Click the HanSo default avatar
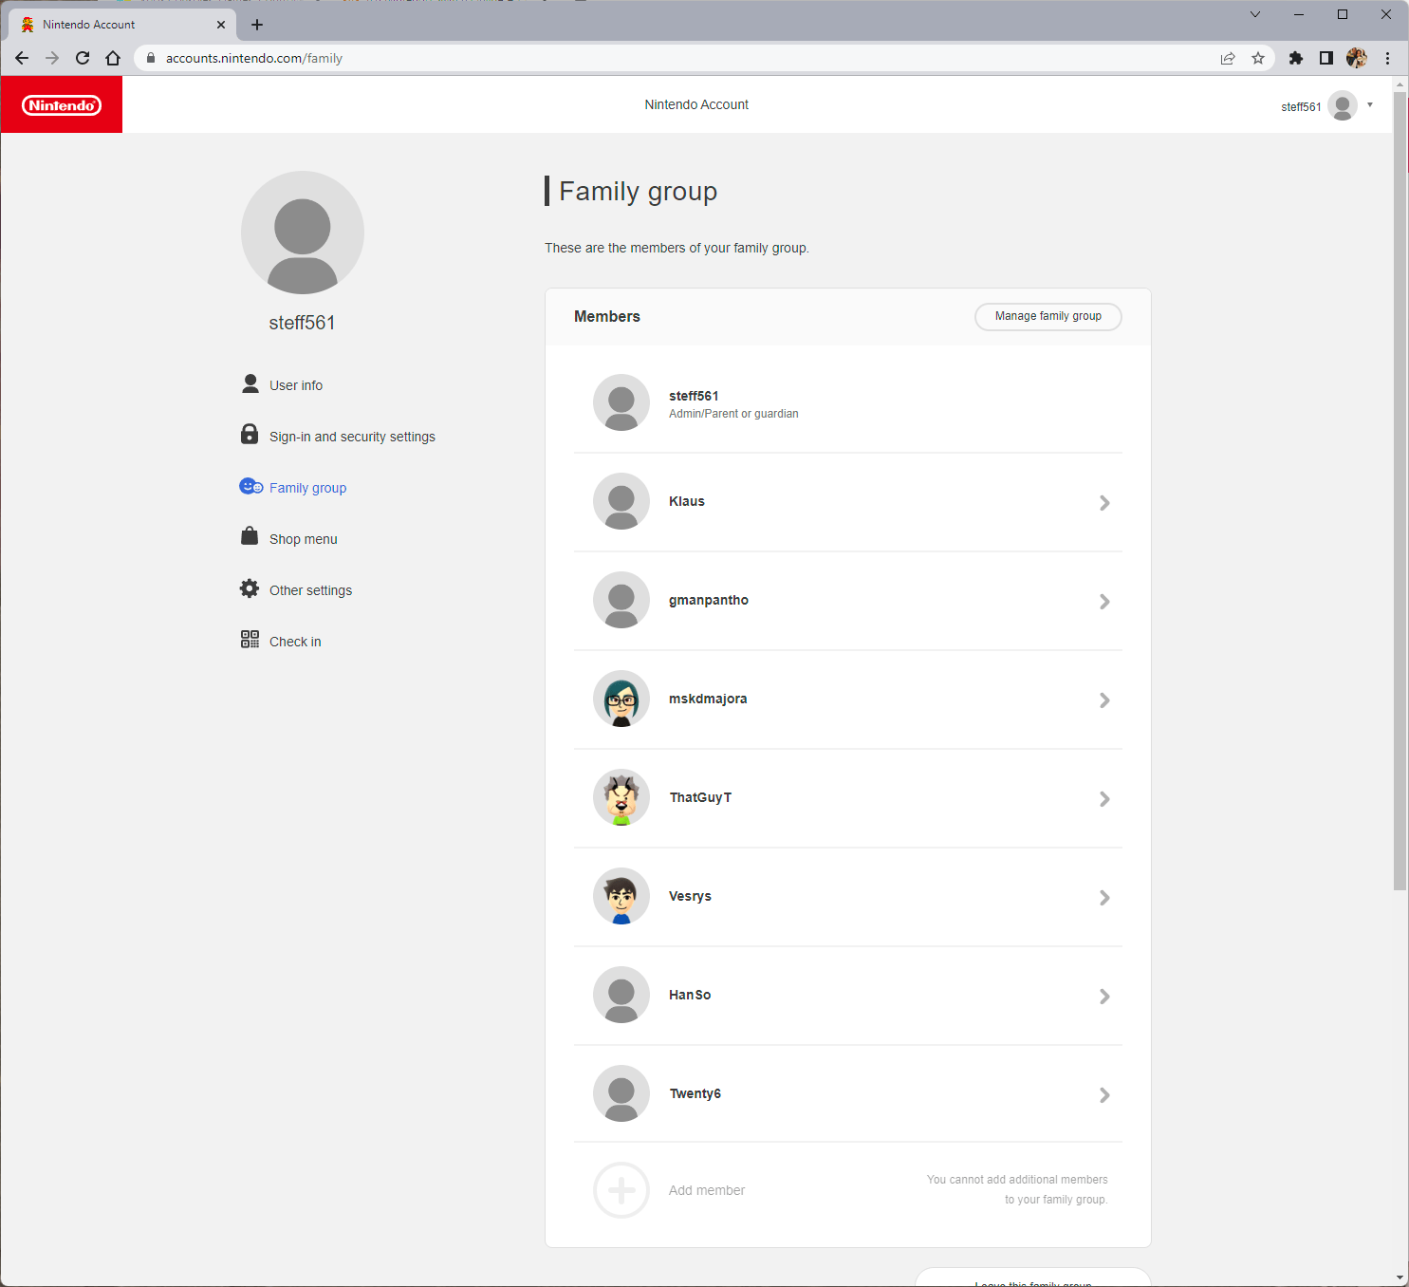This screenshot has width=1409, height=1287. click(621, 995)
